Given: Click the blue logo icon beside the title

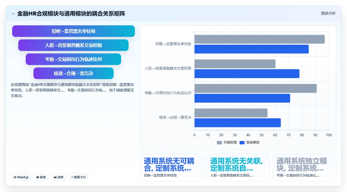Looking at the screenshot, I should 13,13.
